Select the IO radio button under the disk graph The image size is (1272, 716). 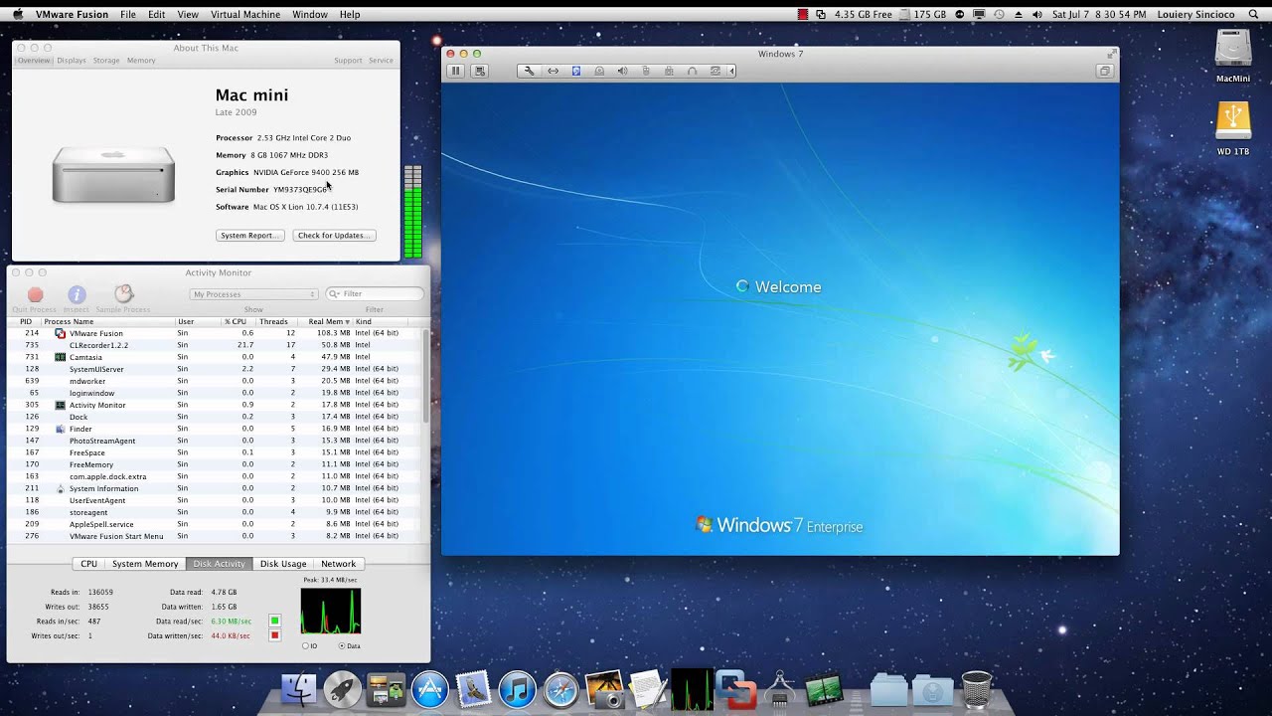click(305, 646)
